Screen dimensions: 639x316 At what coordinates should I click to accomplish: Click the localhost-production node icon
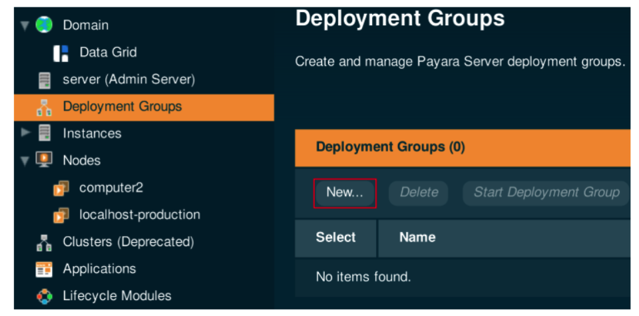[61, 216]
